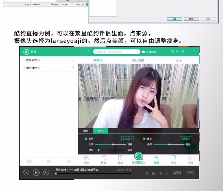Click the 取消 button in the top dialog
This screenshot has width=223, height=191.
[x=191, y=19]
